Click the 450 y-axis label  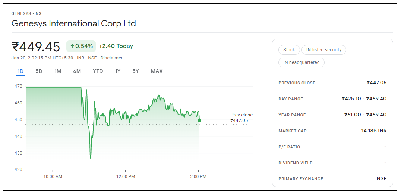coord(19,120)
